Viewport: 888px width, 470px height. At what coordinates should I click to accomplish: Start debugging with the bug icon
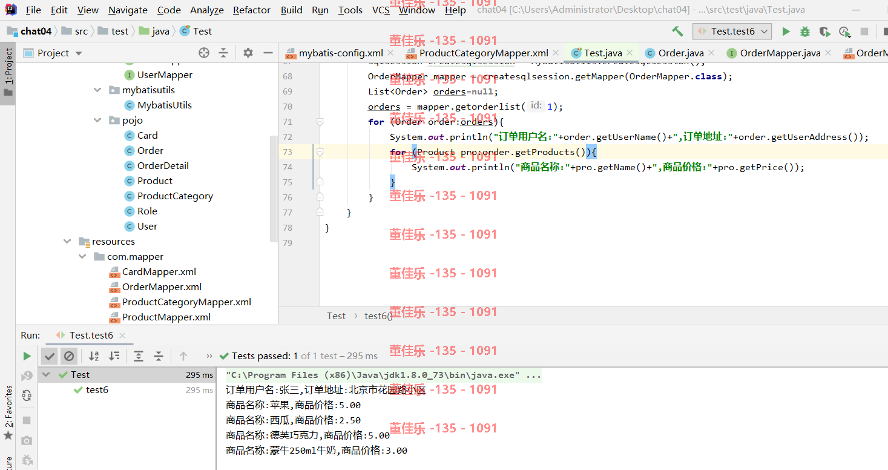(805, 31)
